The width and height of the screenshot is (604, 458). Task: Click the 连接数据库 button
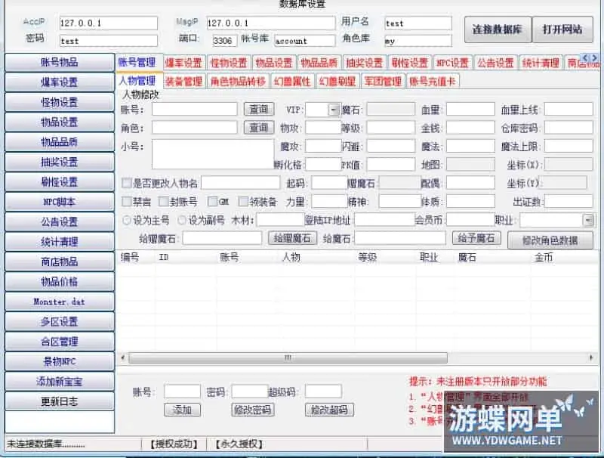click(x=498, y=29)
